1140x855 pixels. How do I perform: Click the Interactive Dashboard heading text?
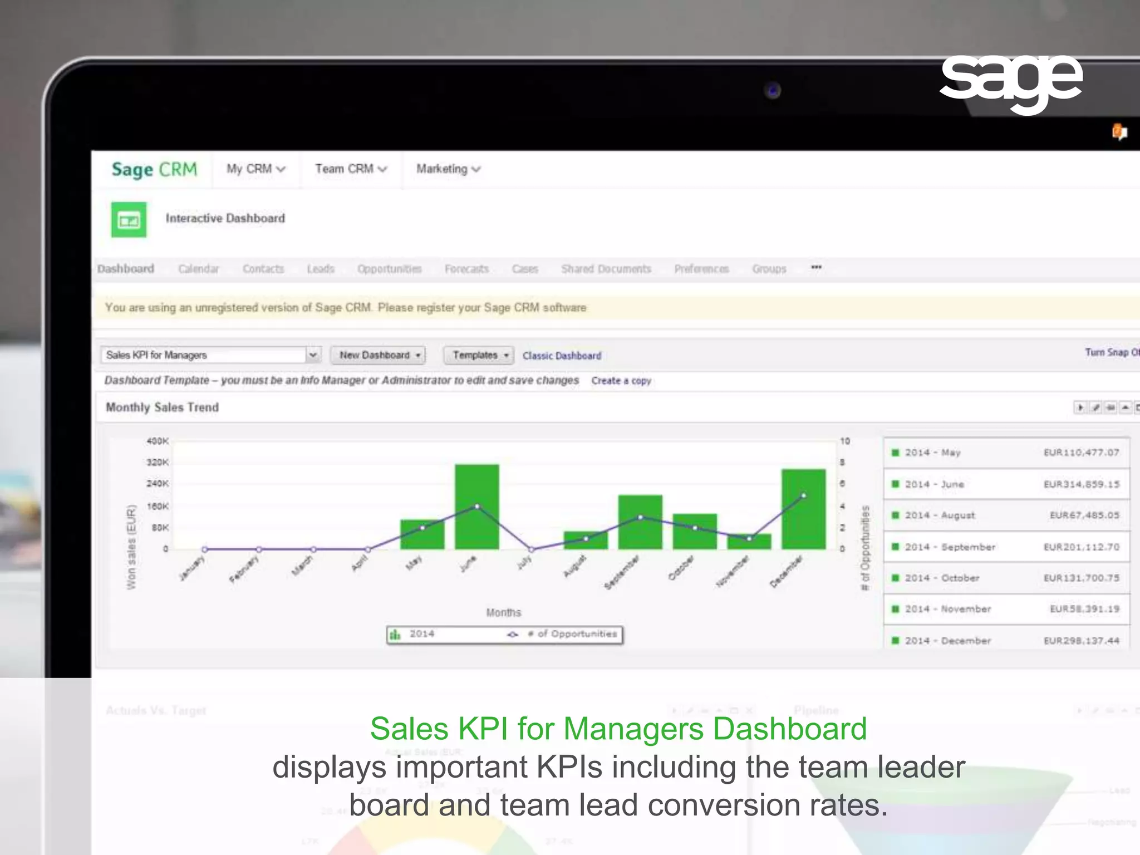pos(225,218)
